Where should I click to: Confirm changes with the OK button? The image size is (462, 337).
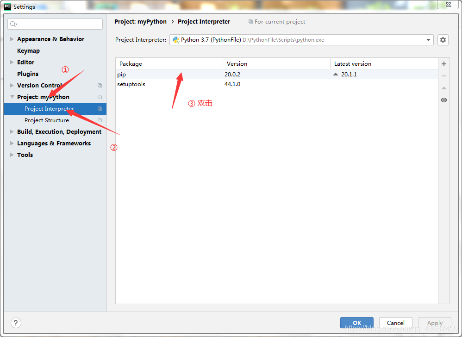pos(356,323)
